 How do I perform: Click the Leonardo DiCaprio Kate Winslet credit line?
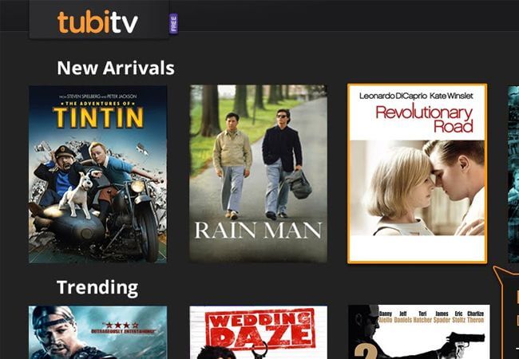click(416, 96)
